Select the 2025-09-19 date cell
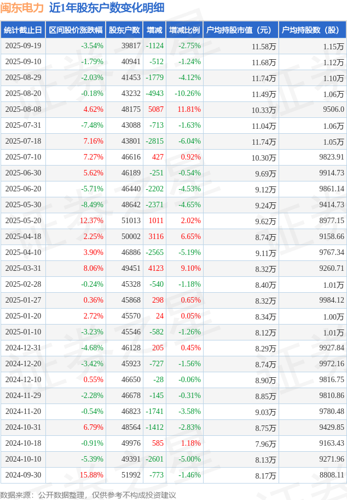 click(x=23, y=46)
